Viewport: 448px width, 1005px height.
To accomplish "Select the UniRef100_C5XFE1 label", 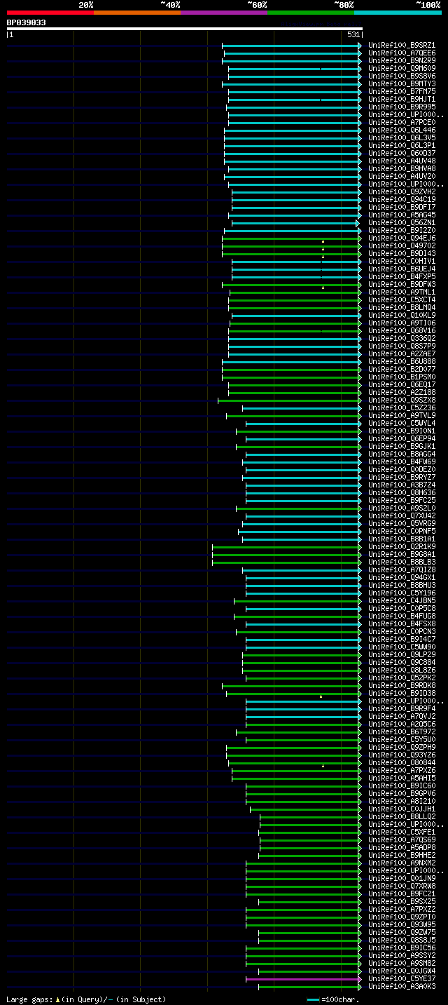I will pos(402,832).
